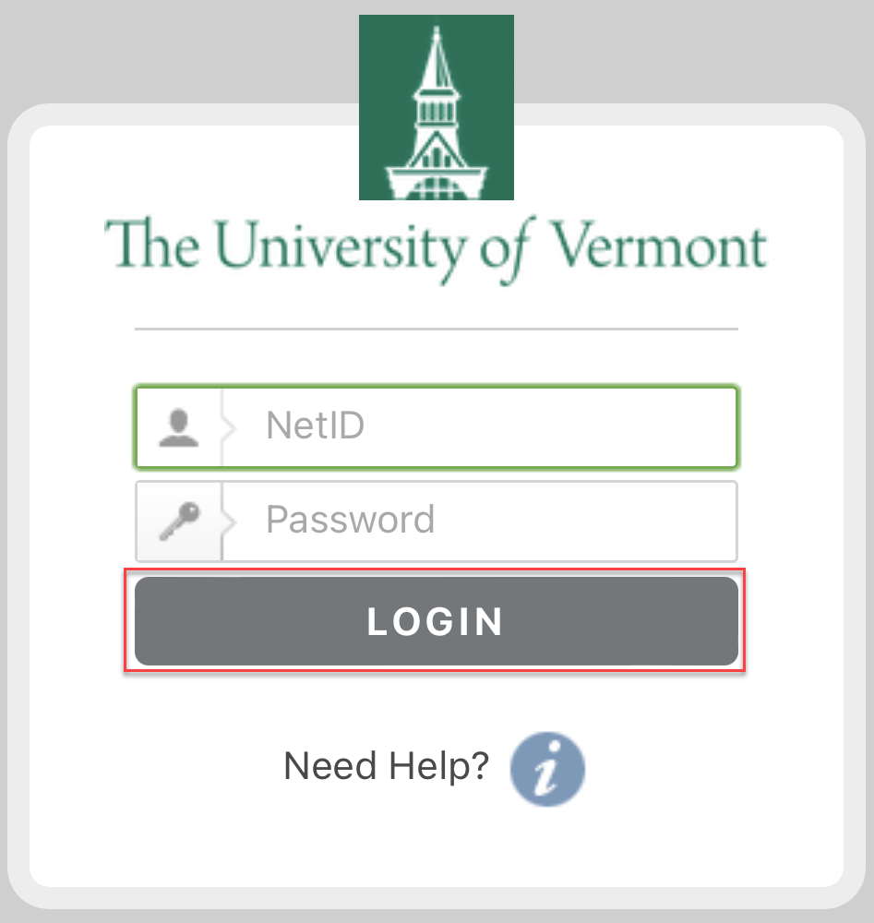Click The University of Vermont wordmark

tap(437, 249)
